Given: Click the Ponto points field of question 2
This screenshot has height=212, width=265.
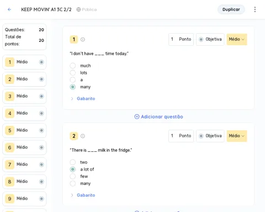Looking at the screenshot, I should [181, 136].
